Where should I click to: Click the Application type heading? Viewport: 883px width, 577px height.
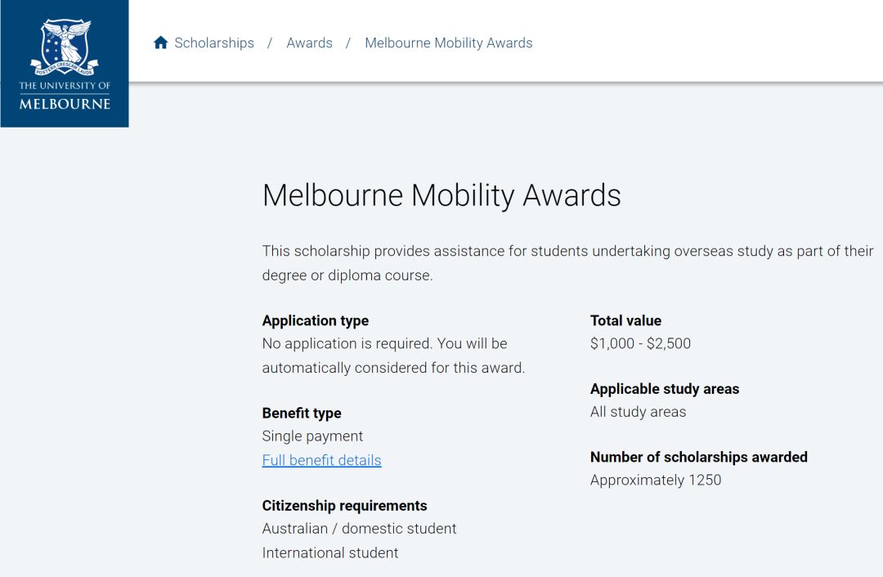pos(316,320)
